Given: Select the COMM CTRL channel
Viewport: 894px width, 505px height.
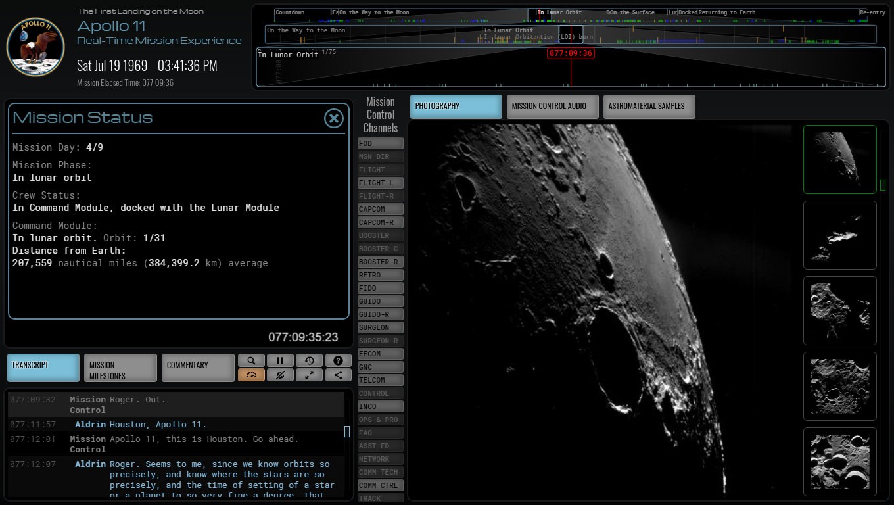Looking at the screenshot, I should pos(381,485).
